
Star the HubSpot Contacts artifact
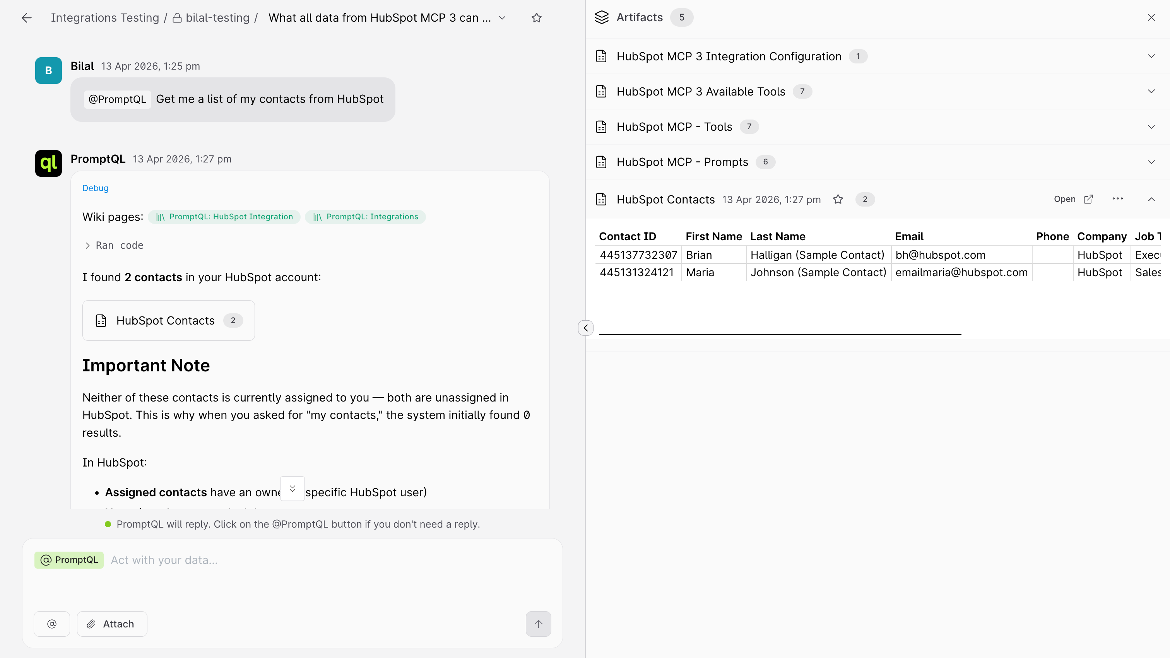click(838, 199)
